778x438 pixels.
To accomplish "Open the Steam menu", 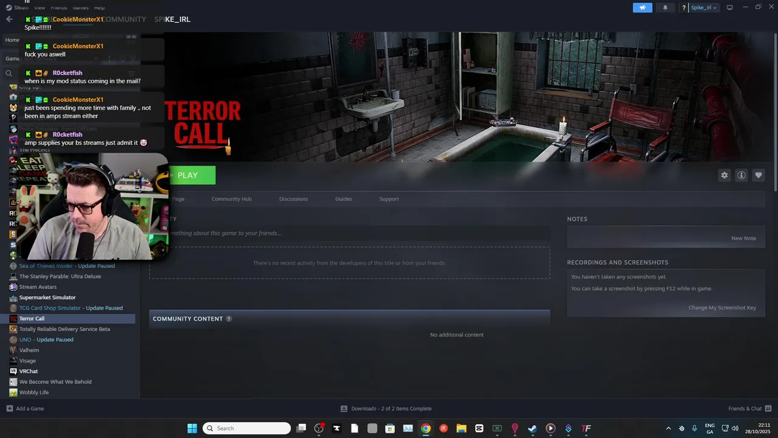I will pyautogui.click(x=21, y=7).
